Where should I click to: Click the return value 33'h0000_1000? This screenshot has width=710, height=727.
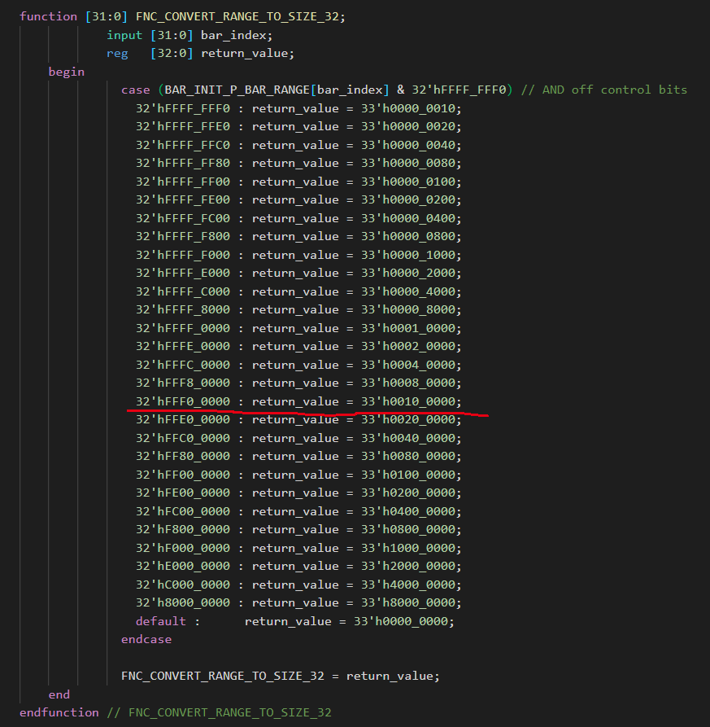click(x=411, y=255)
